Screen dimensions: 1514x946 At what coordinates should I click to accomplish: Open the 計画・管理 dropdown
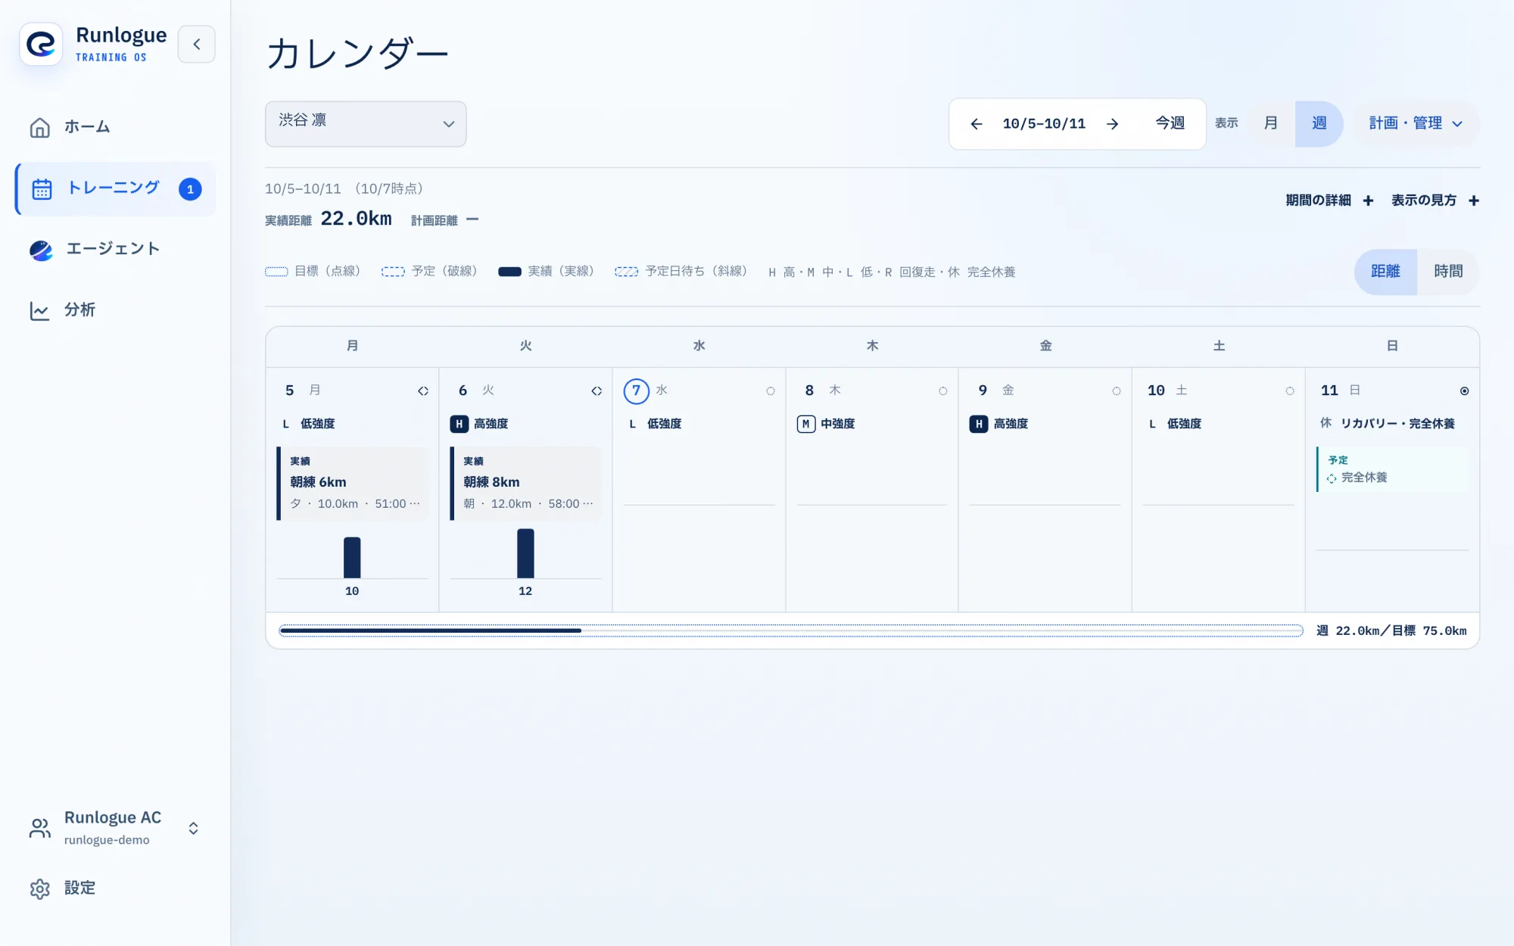point(1416,123)
